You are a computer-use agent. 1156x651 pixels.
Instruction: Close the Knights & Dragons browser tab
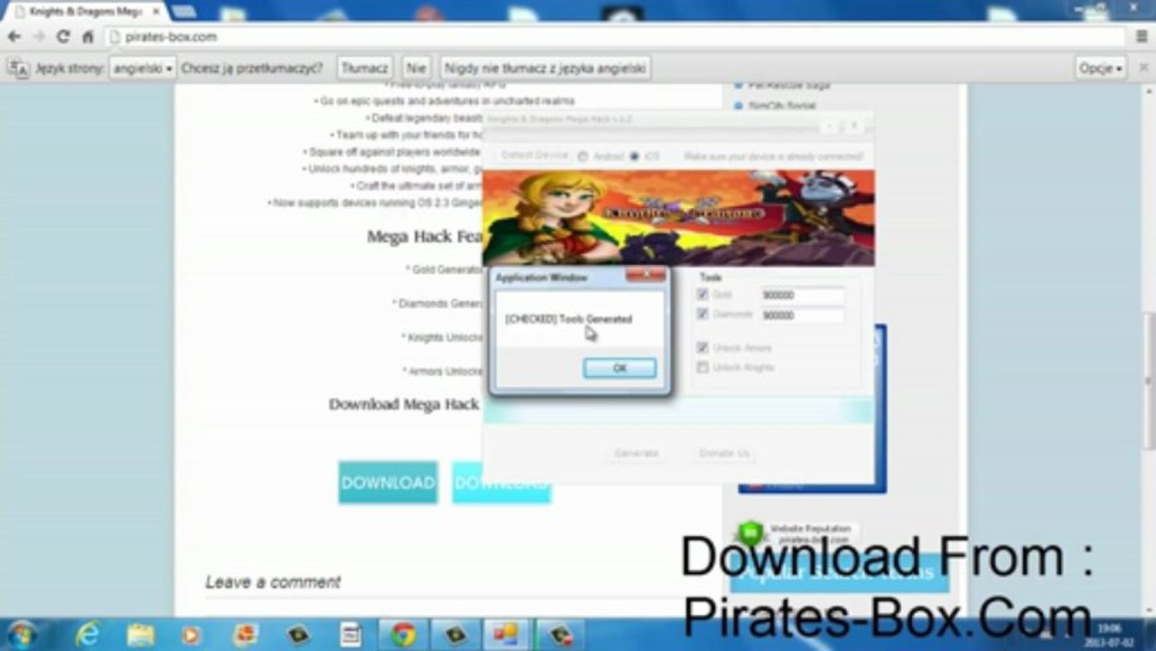click(155, 12)
